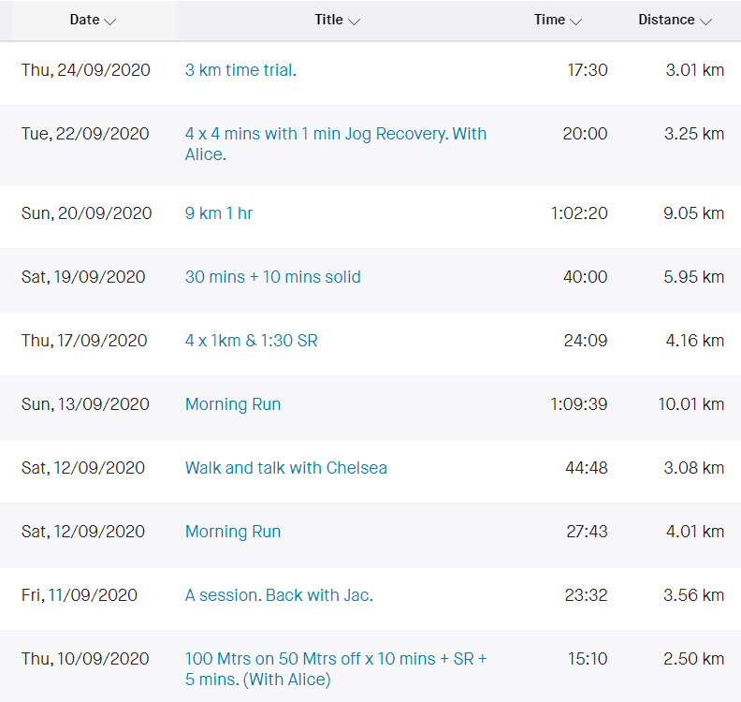Select the Sat, 19/09/2020 date cell
The height and width of the screenshot is (702, 741).
point(83,277)
